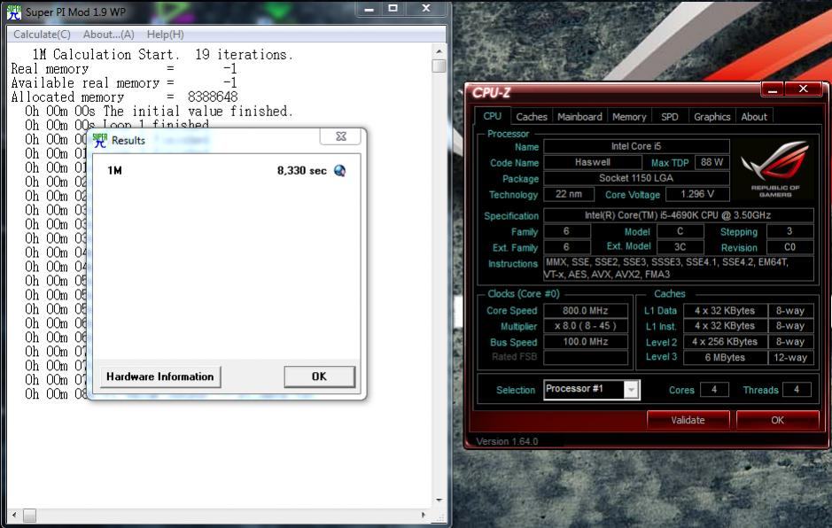Close the Results dialog with the X button
This screenshot has height=528, width=832.
click(x=340, y=136)
